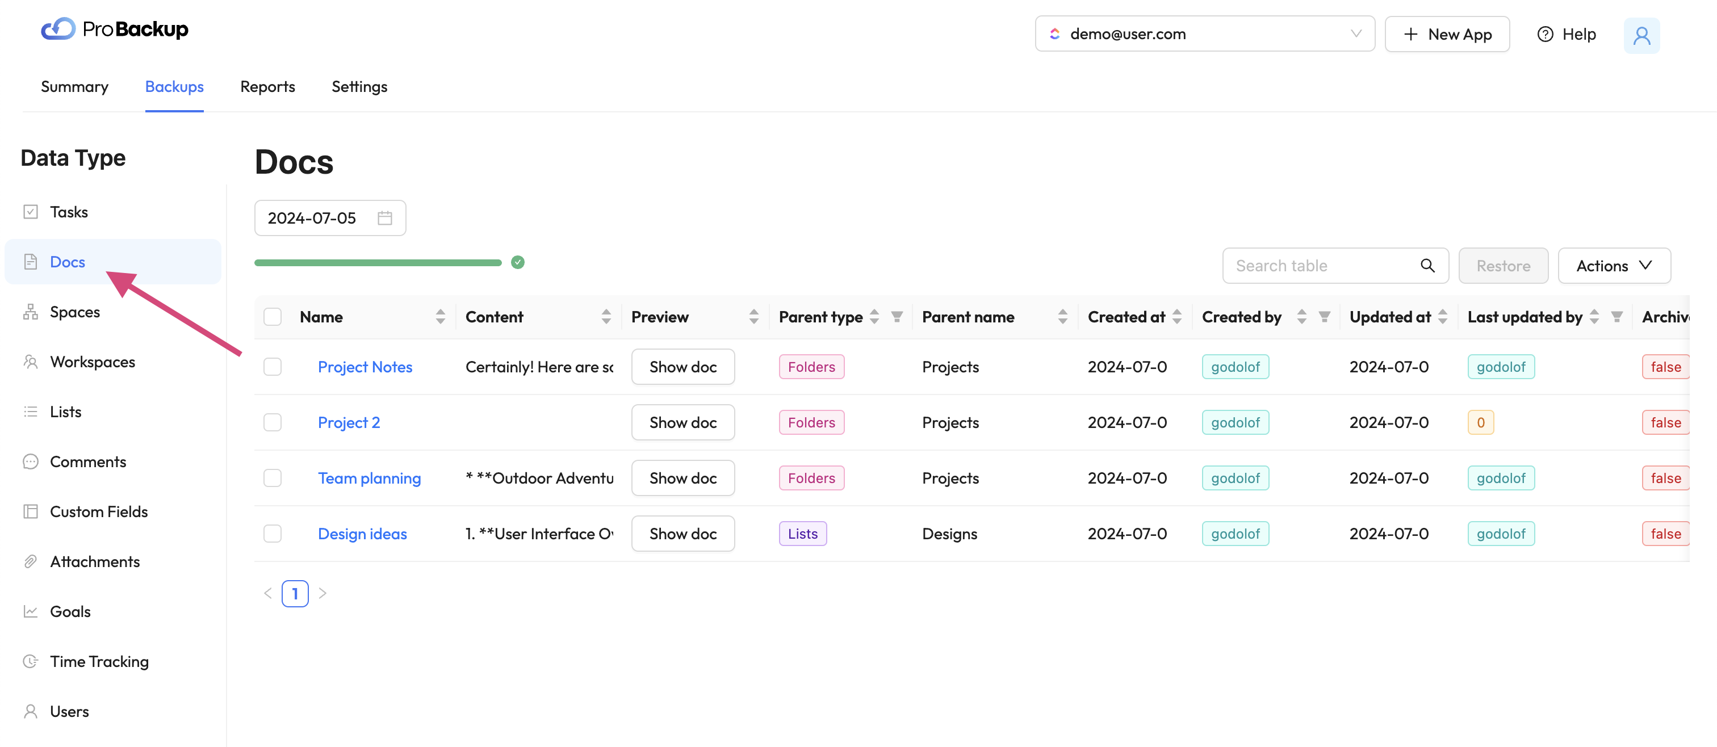Filter the Last updated by column
The height and width of the screenshot is (747, 1717).
(x=1617, y=317)
